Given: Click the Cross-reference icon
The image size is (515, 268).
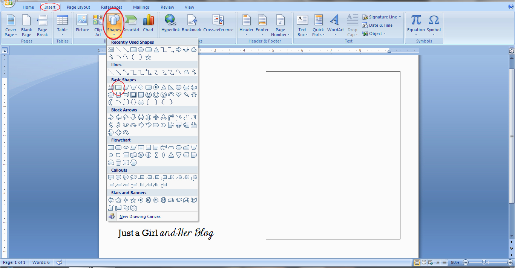Looking at the screenshot, I should coord(218,23).
